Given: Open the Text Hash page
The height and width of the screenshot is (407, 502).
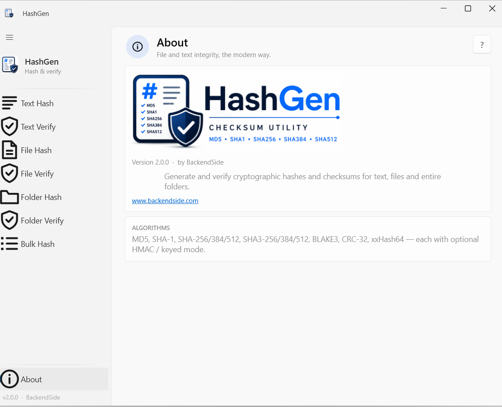Looking at the screenshot, I should pyautogui.click(x=54, y=103).
